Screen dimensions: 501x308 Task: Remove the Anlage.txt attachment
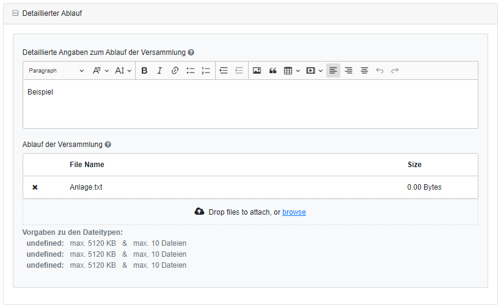click(35, 187)
